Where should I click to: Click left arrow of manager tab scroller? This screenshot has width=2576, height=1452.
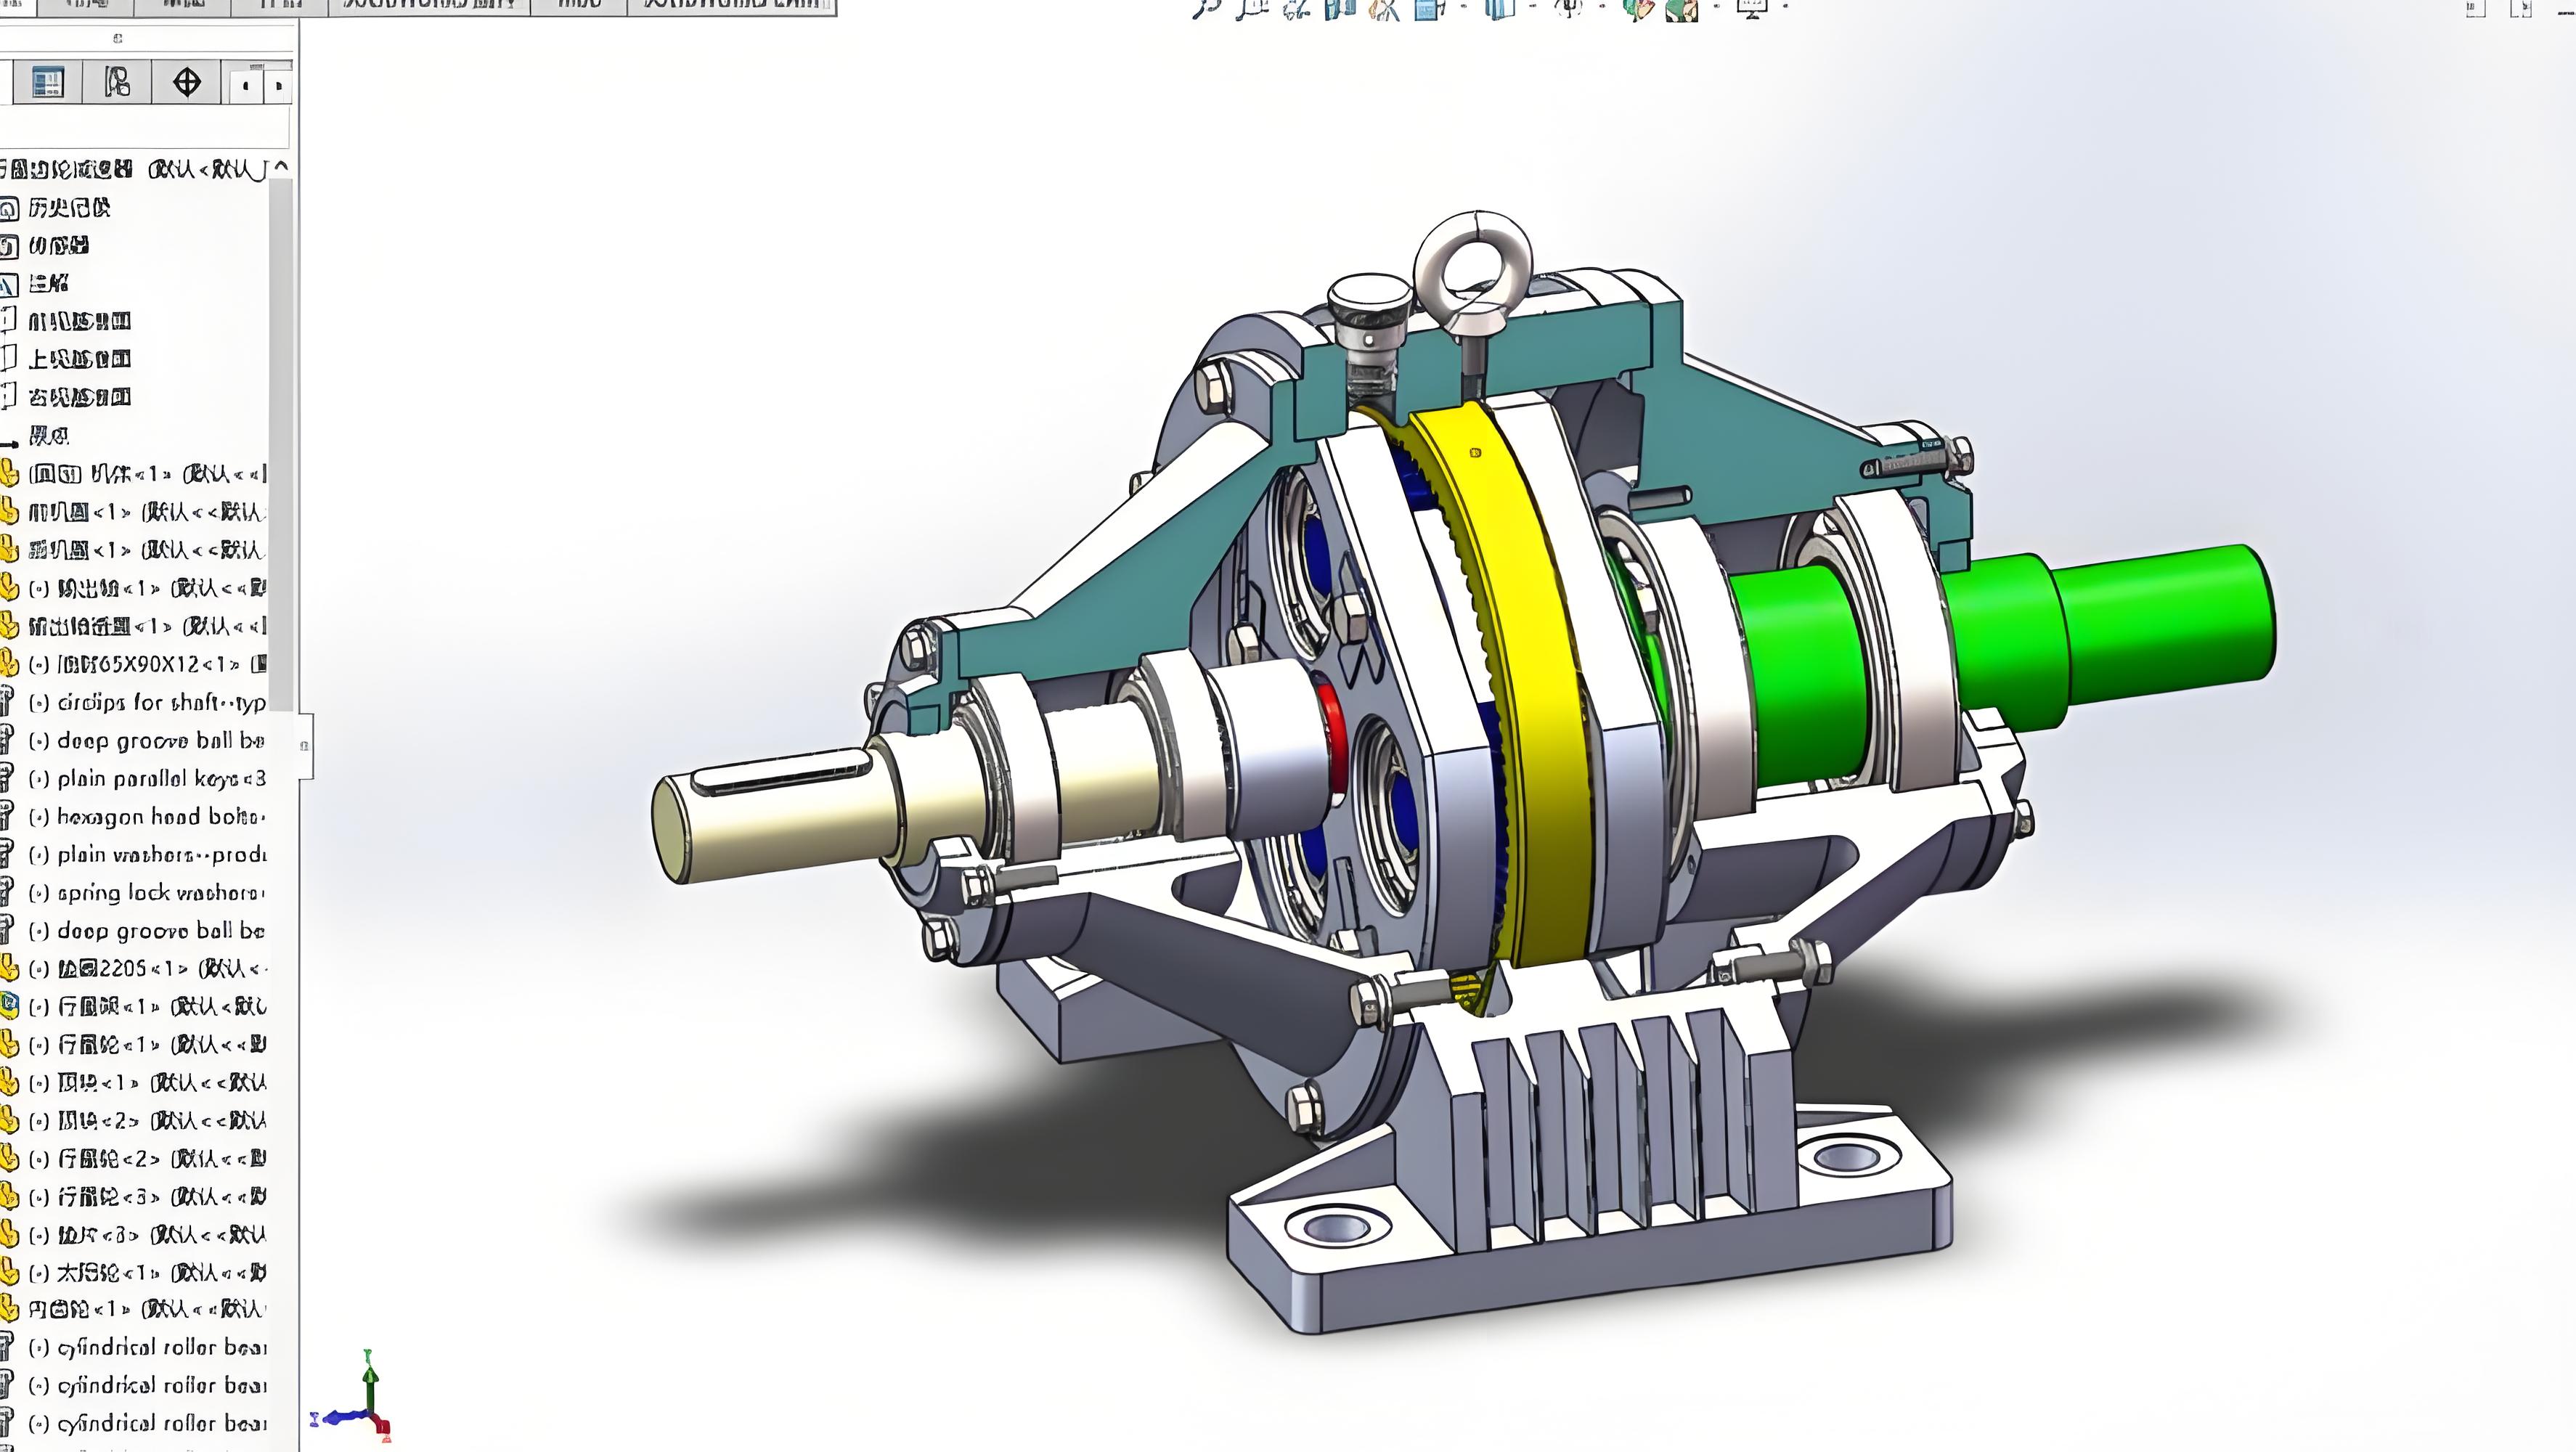point(246,87)
